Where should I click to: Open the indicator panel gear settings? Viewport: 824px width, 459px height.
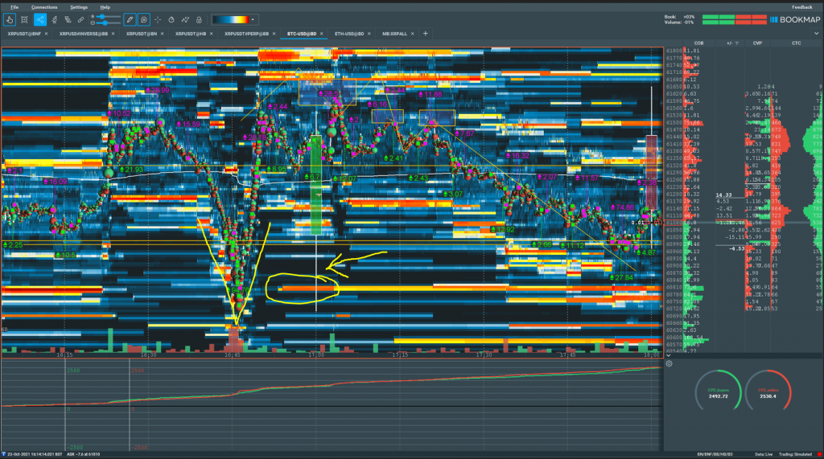(x=669, y=363)
